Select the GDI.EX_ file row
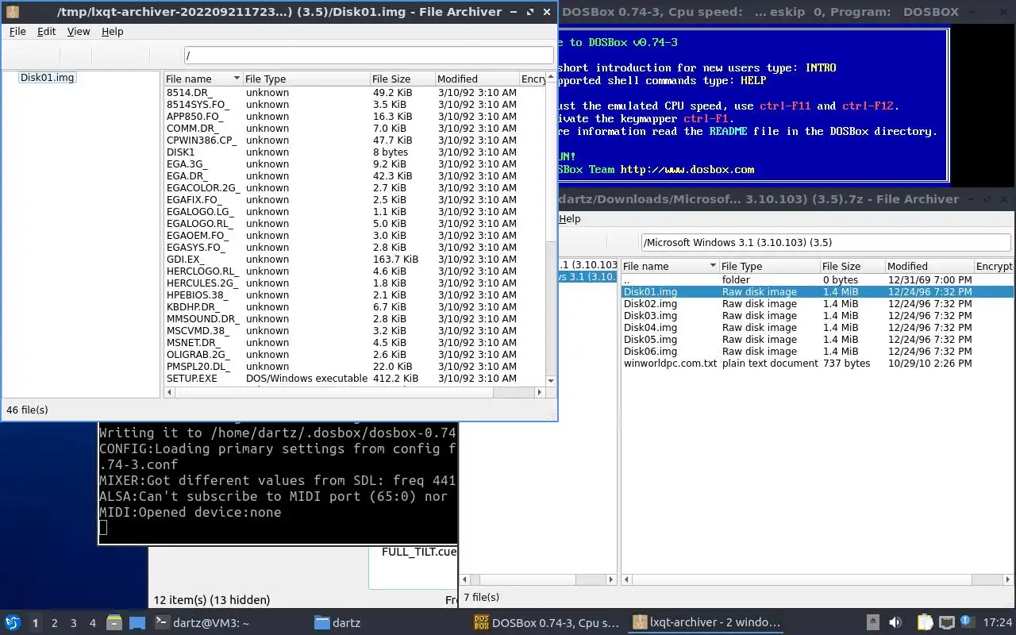The height and width of the screenshot is (635, 1016). (354, 260)
